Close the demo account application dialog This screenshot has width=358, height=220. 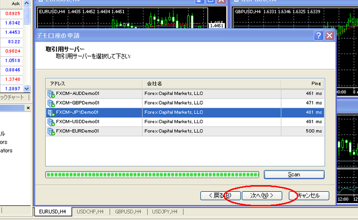point(329,35)
